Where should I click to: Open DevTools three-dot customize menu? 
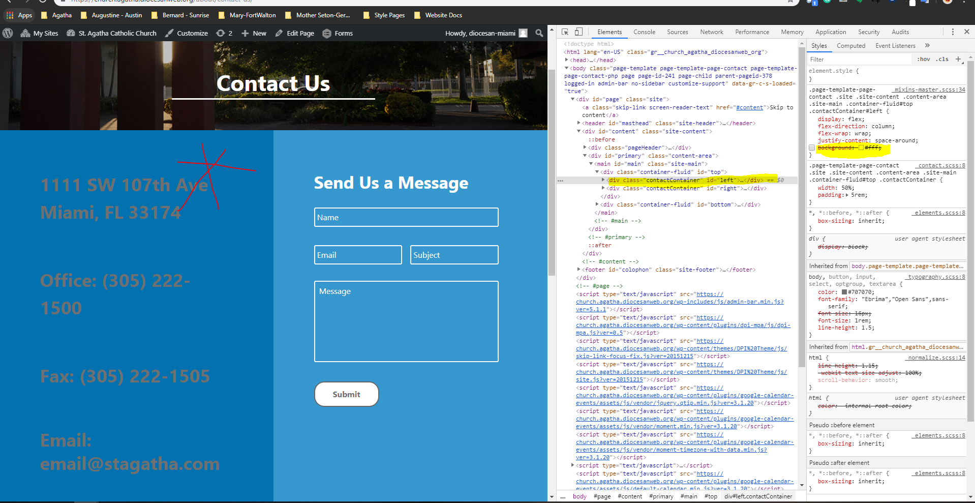pyautogui.click(x=953, y=32)
